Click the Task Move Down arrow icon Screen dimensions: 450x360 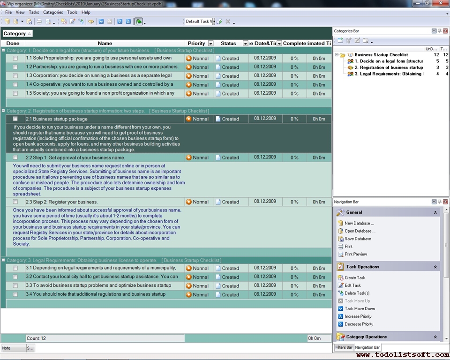340,308
